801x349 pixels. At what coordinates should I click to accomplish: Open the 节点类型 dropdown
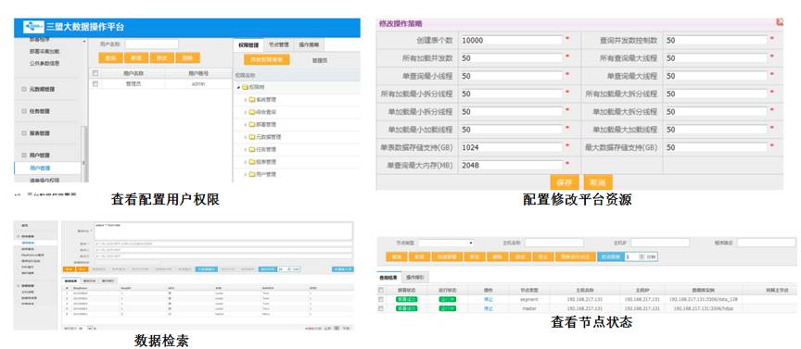447,243
